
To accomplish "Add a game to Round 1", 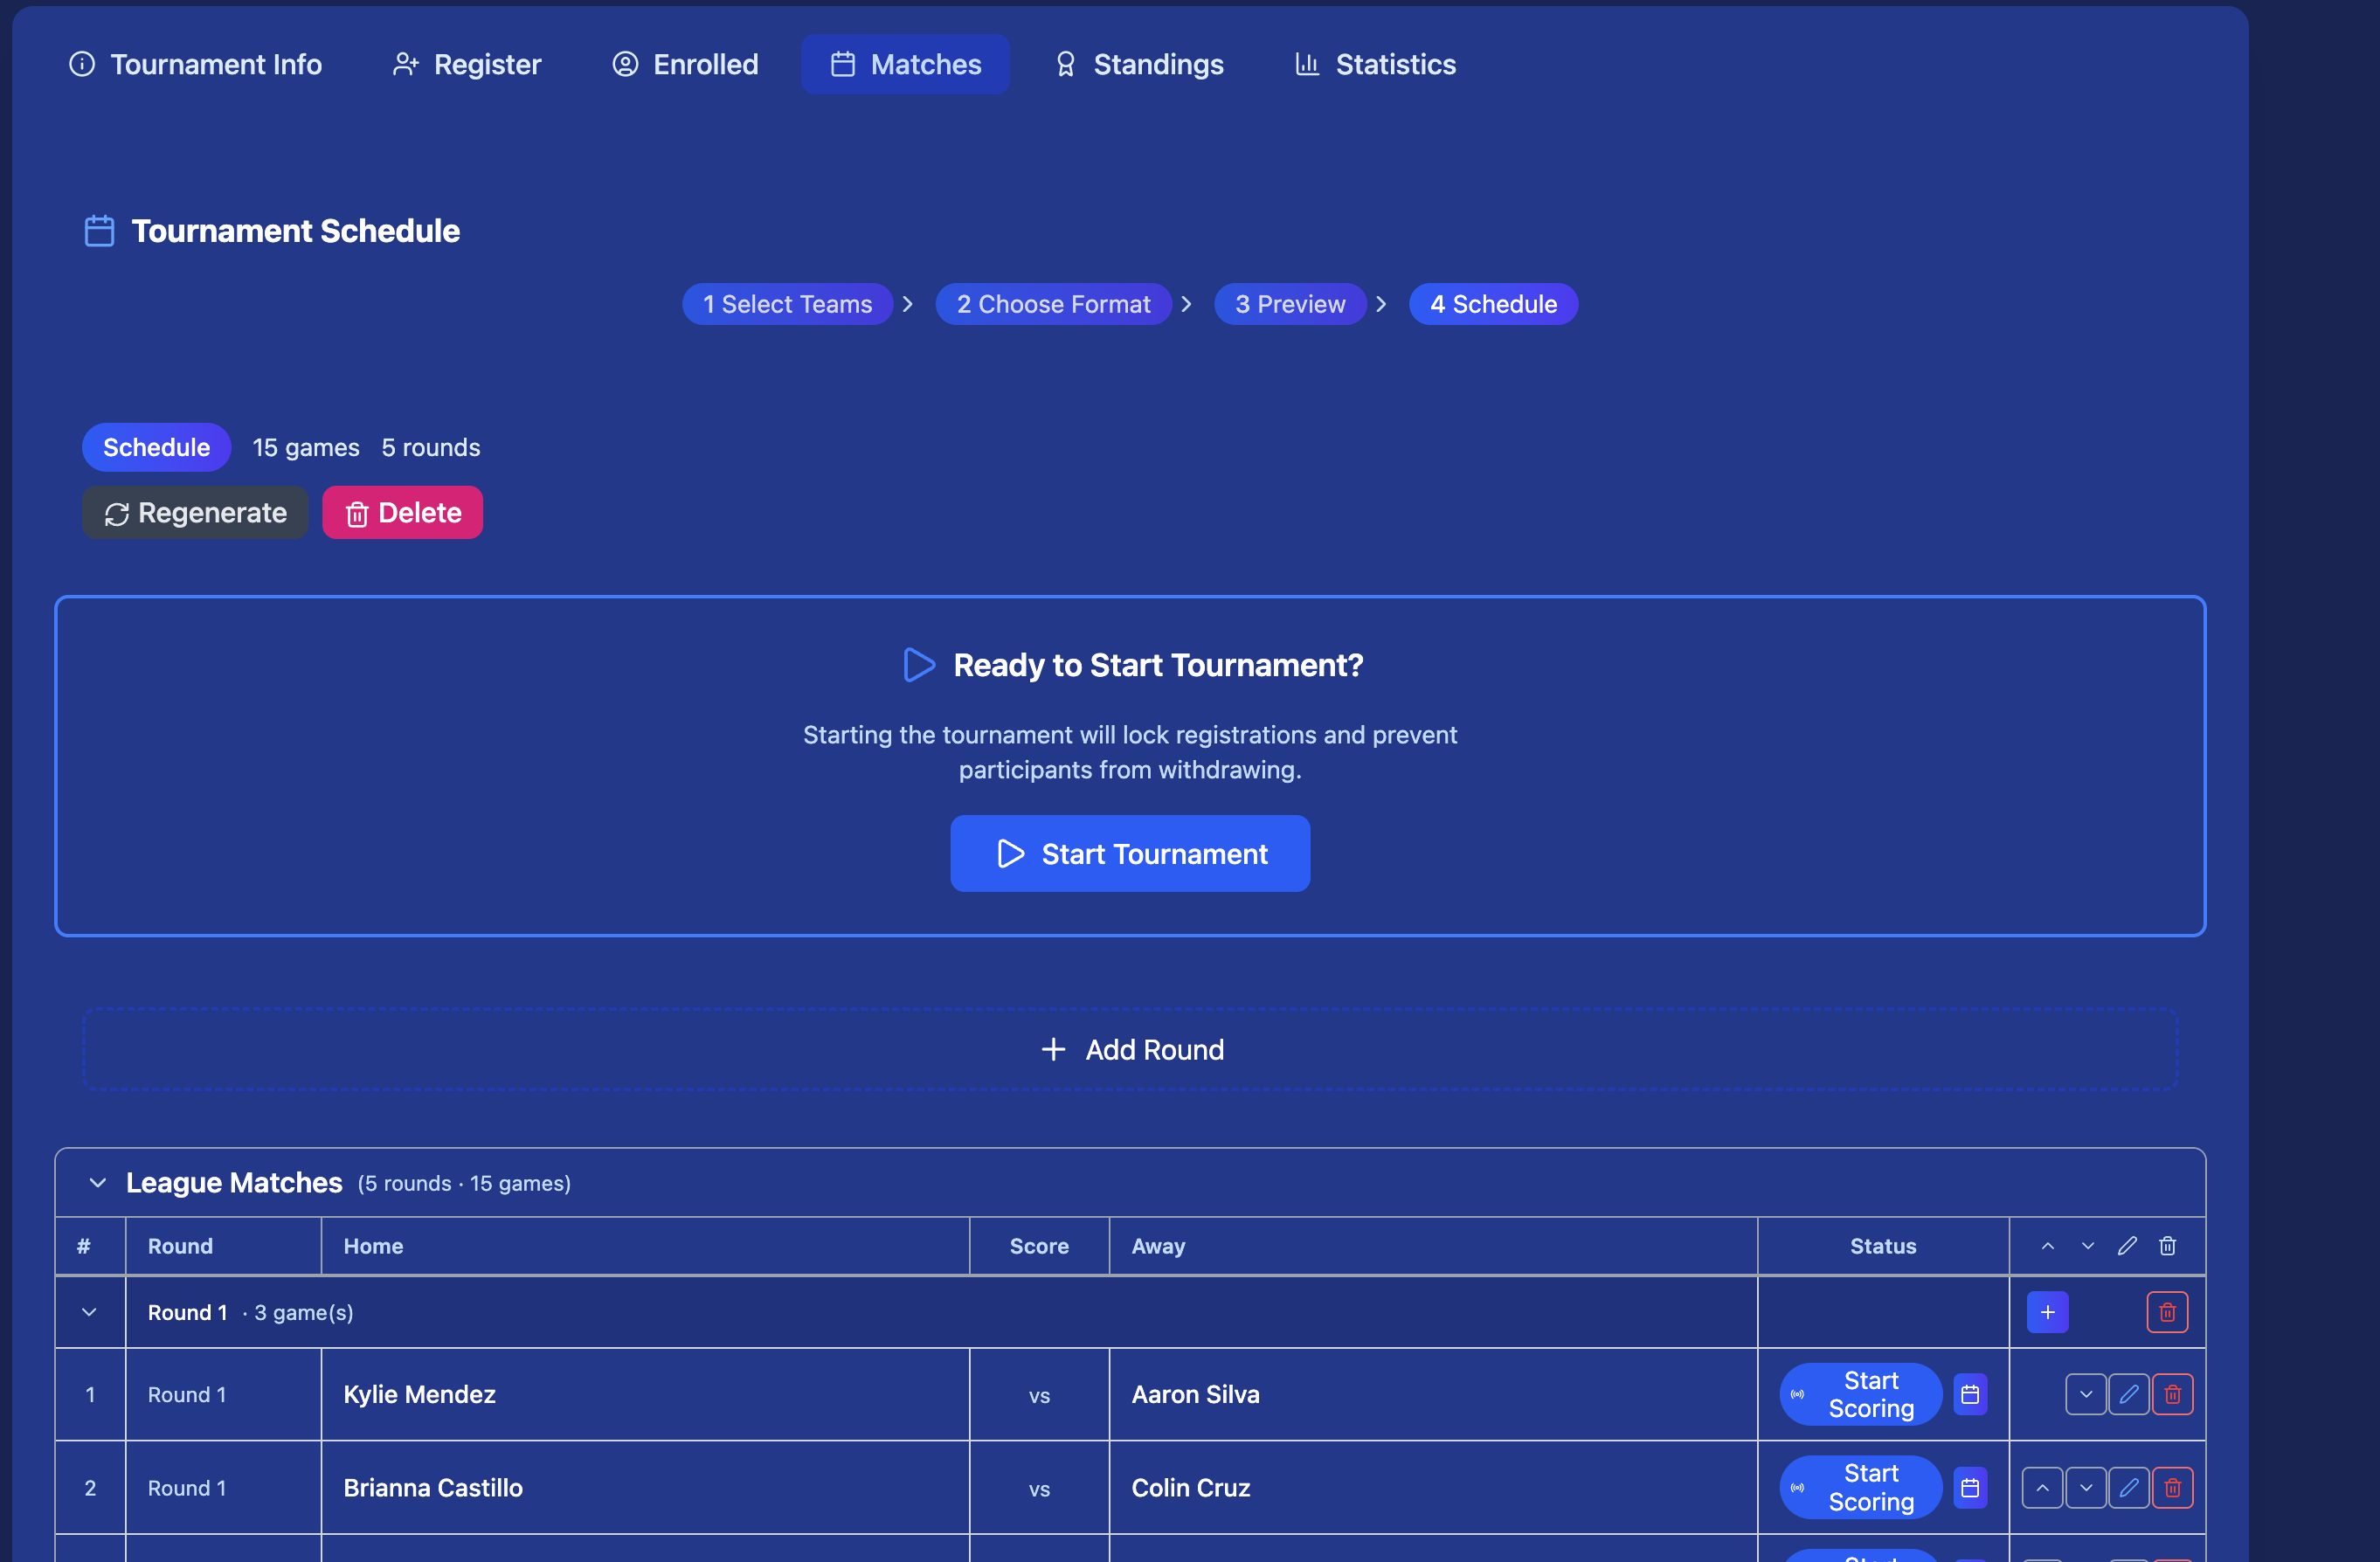I will click(2047, 1313).
